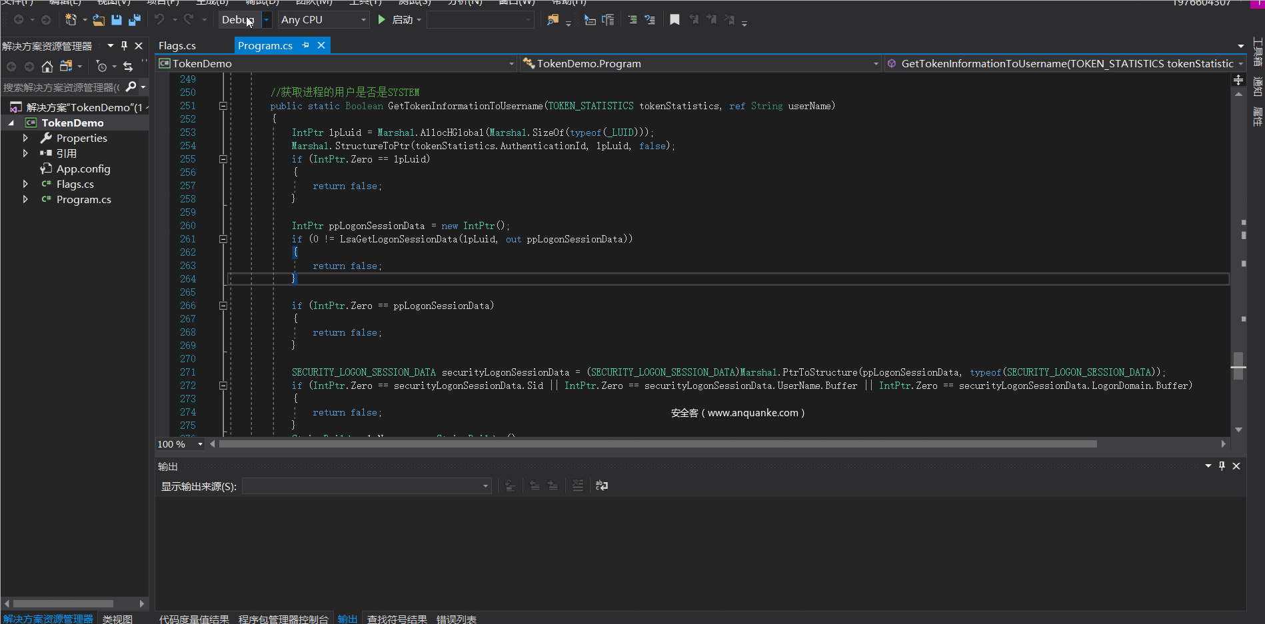Screen dimensions: 1265x624
Task: Close the Program.cs tab
Action: tap(321, 45)
